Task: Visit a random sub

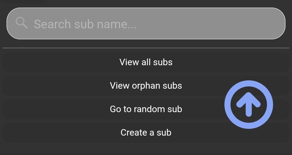Action: point(146,109)
